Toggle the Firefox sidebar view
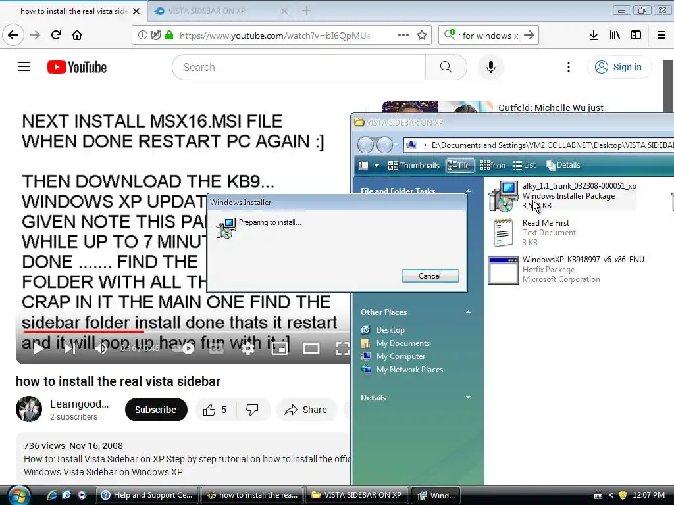Image resolution: width=674 pixels, height=505 pixels. [x=636, y=35]
